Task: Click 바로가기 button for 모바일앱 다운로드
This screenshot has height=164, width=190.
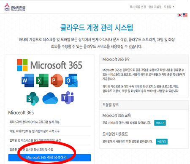Action: (162, 142)
